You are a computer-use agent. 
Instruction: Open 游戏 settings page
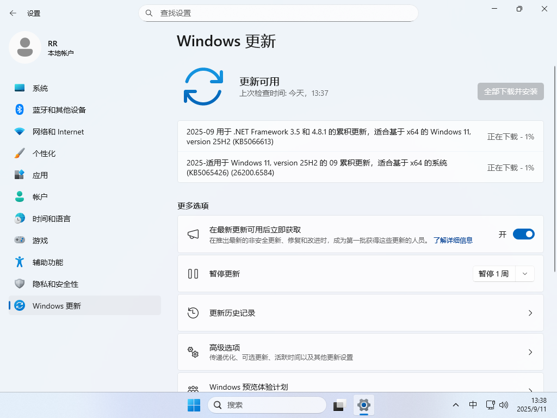(85, 240)
